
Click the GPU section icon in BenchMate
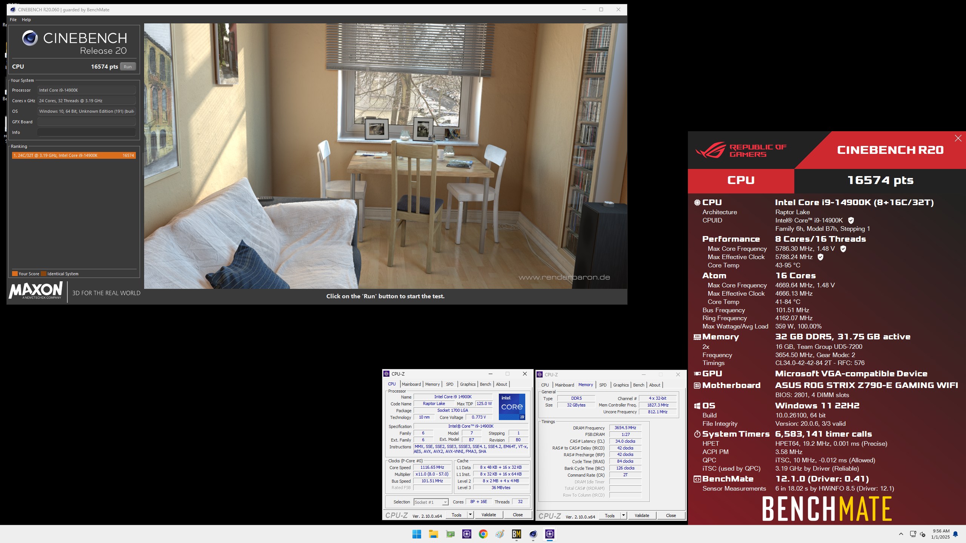[x=697, y=374]
